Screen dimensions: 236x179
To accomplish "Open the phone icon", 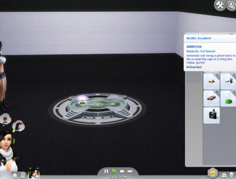I will 23,175.
